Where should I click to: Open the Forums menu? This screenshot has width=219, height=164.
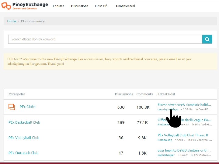(58, 6)
